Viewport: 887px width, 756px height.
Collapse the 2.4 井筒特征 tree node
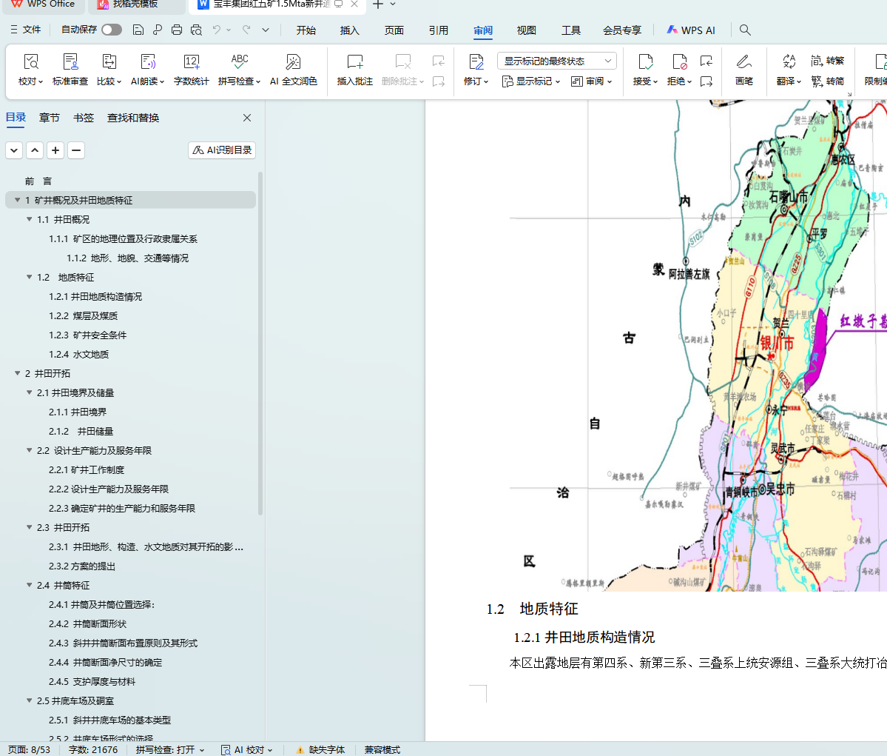coord(30,586)
